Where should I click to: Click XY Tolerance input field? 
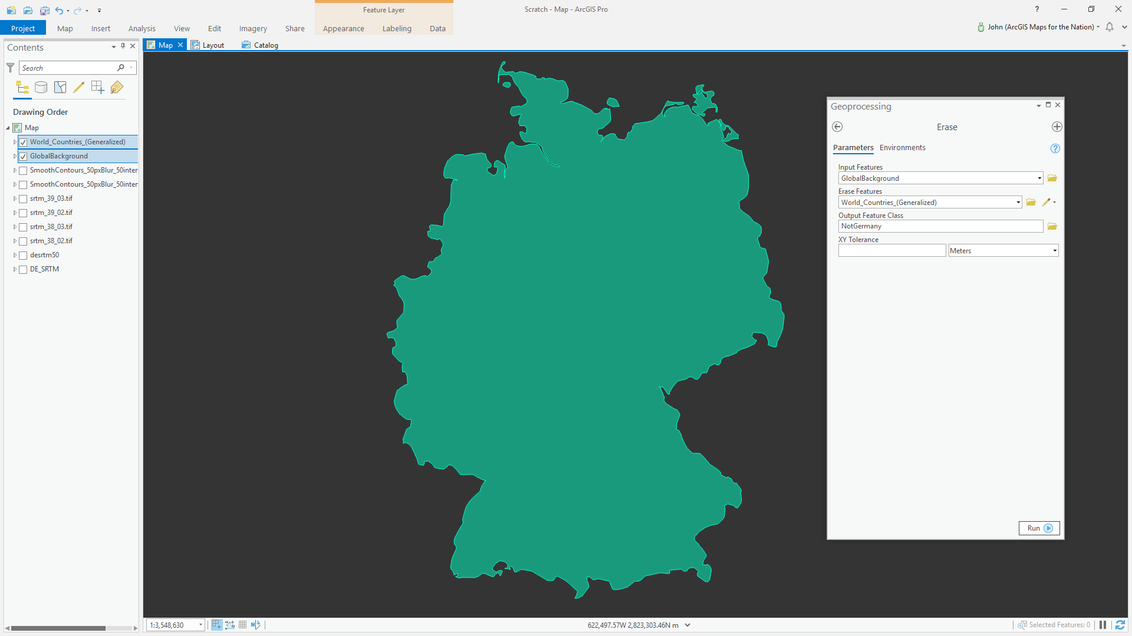point(891,251)
